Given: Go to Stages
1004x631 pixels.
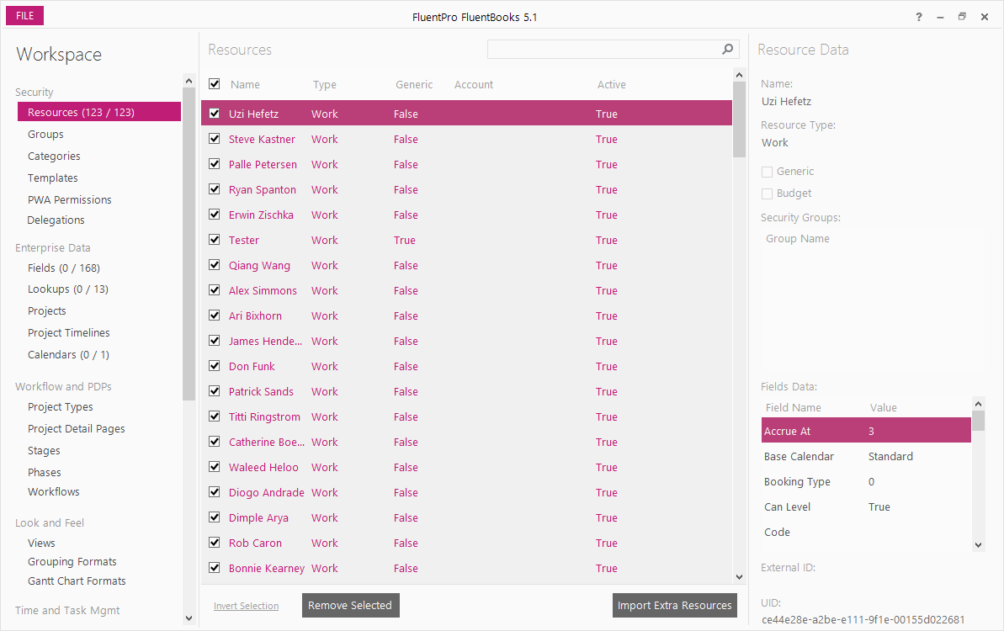Looking at the screenshot, I should 44,450.
